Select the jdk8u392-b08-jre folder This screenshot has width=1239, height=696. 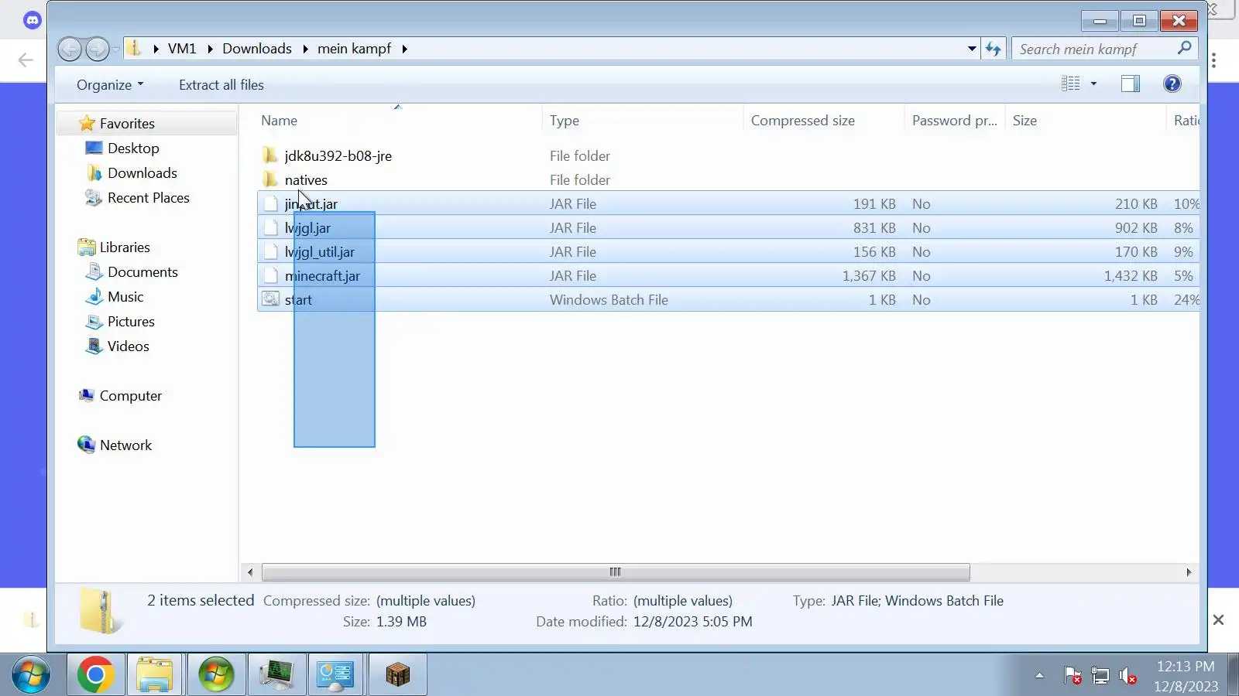pyautogui.click(x=338, y=155)
